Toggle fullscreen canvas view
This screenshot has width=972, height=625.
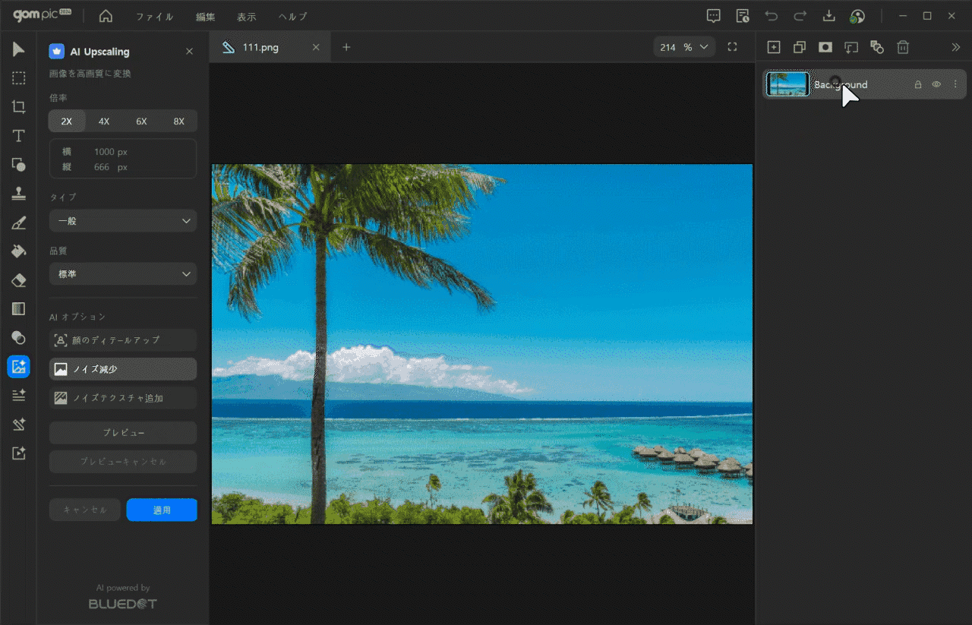pos(732,47)
